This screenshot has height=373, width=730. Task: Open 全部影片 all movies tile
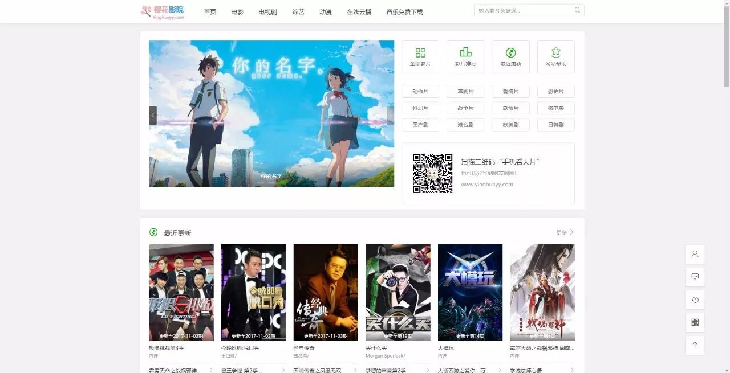point(420,57)
